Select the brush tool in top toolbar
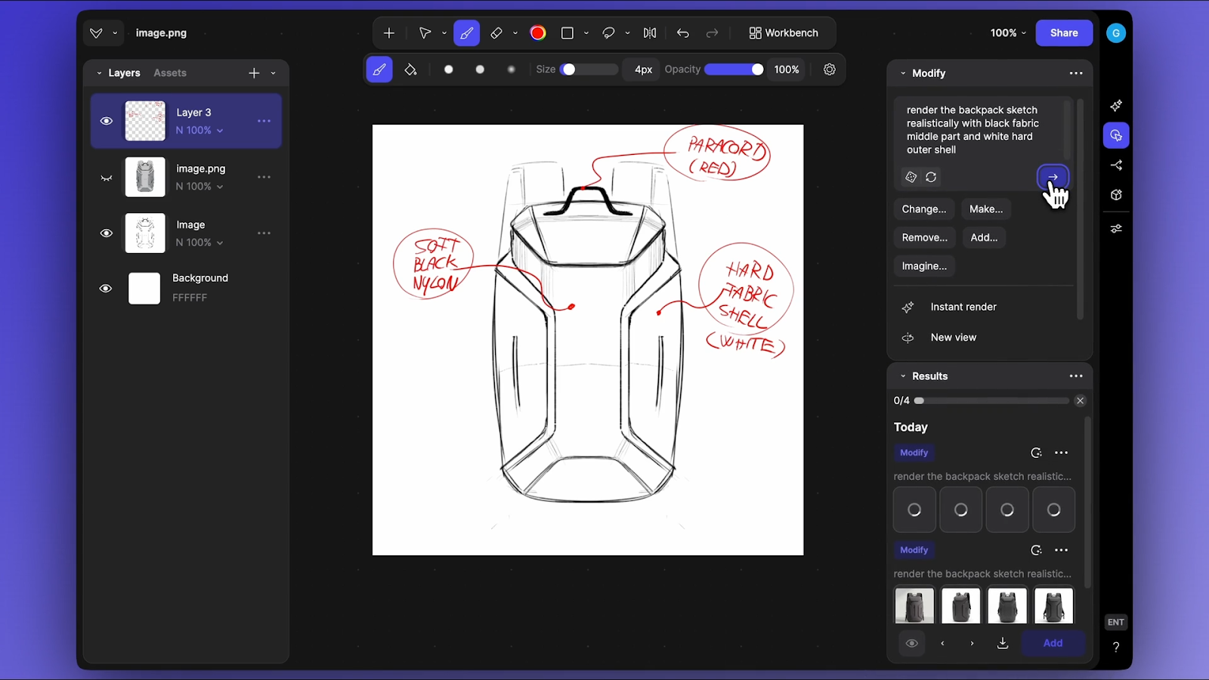Viewport: 1209px width, 680px height. [466, 33]
